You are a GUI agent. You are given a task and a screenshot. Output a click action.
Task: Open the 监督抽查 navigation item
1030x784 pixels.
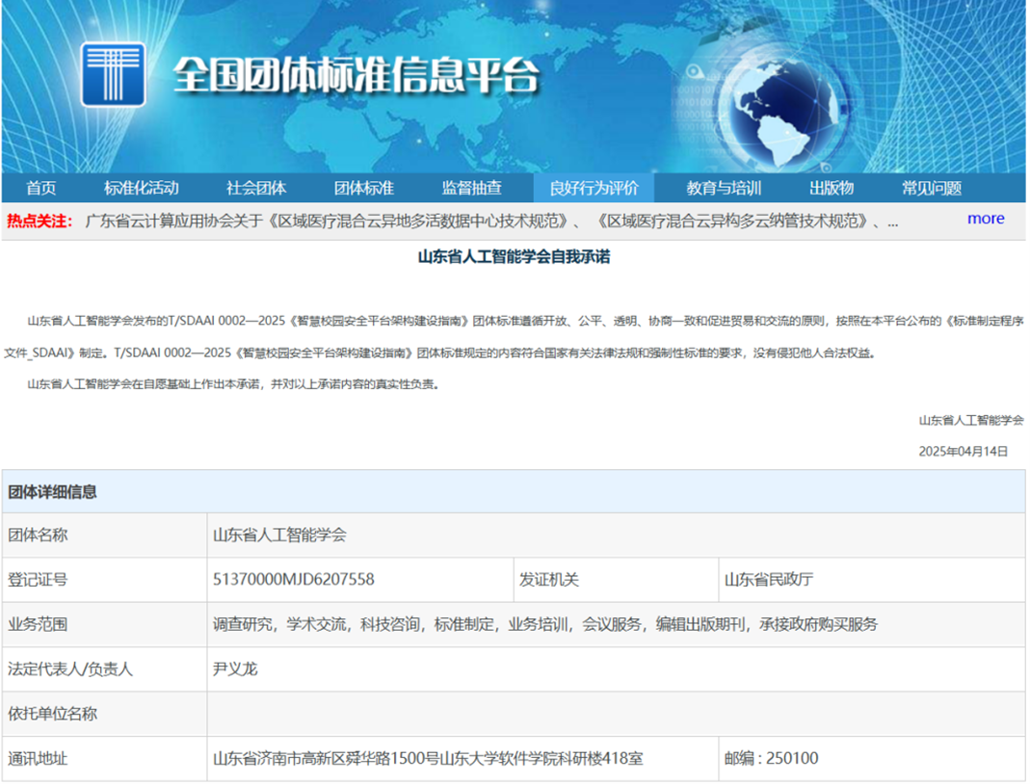coord(472,189)
